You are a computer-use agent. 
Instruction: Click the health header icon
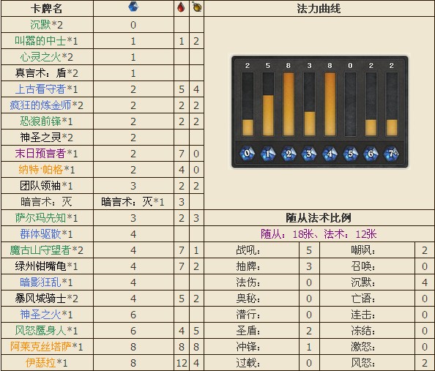[x=197, y=7]
